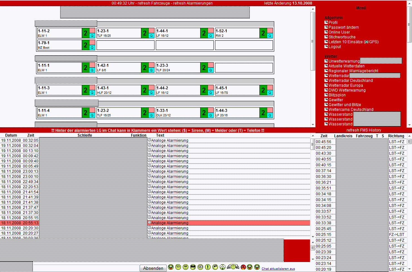This screenshot has height=272, width=412.
Task: Click Chat aktualisieren aus link
Action: (278, 268)
